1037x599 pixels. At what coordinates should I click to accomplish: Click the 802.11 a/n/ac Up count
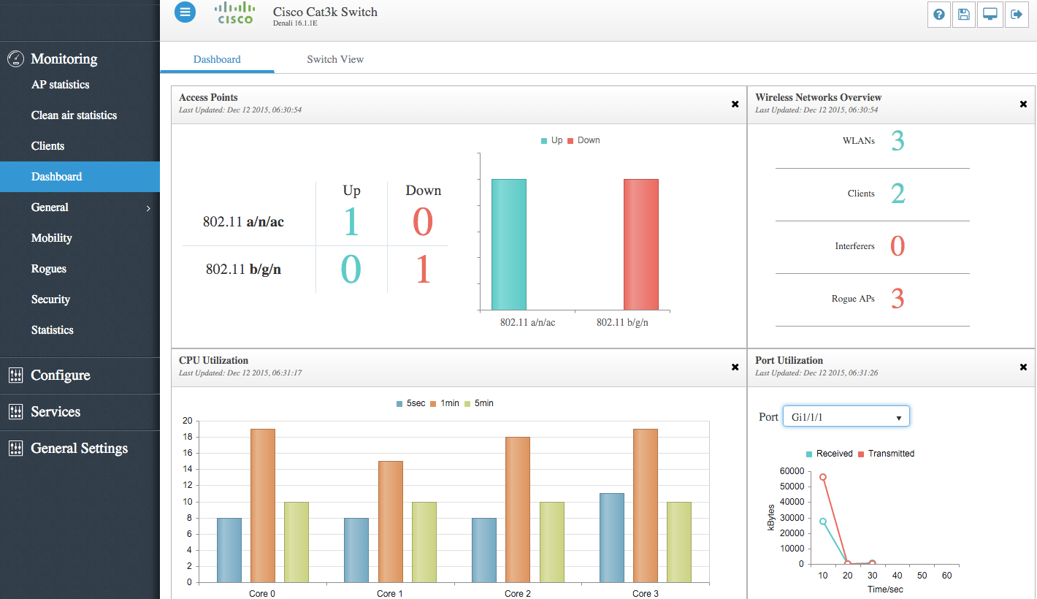point(351,222)
